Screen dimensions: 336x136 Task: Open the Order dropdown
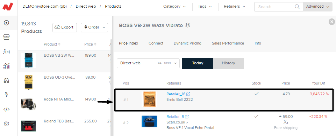click(x=94, y=27)
